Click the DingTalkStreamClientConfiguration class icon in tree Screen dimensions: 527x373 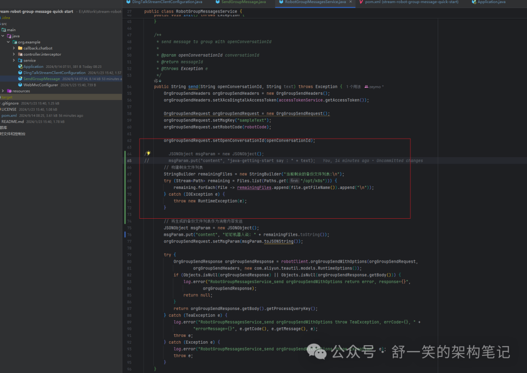[20, 73]
